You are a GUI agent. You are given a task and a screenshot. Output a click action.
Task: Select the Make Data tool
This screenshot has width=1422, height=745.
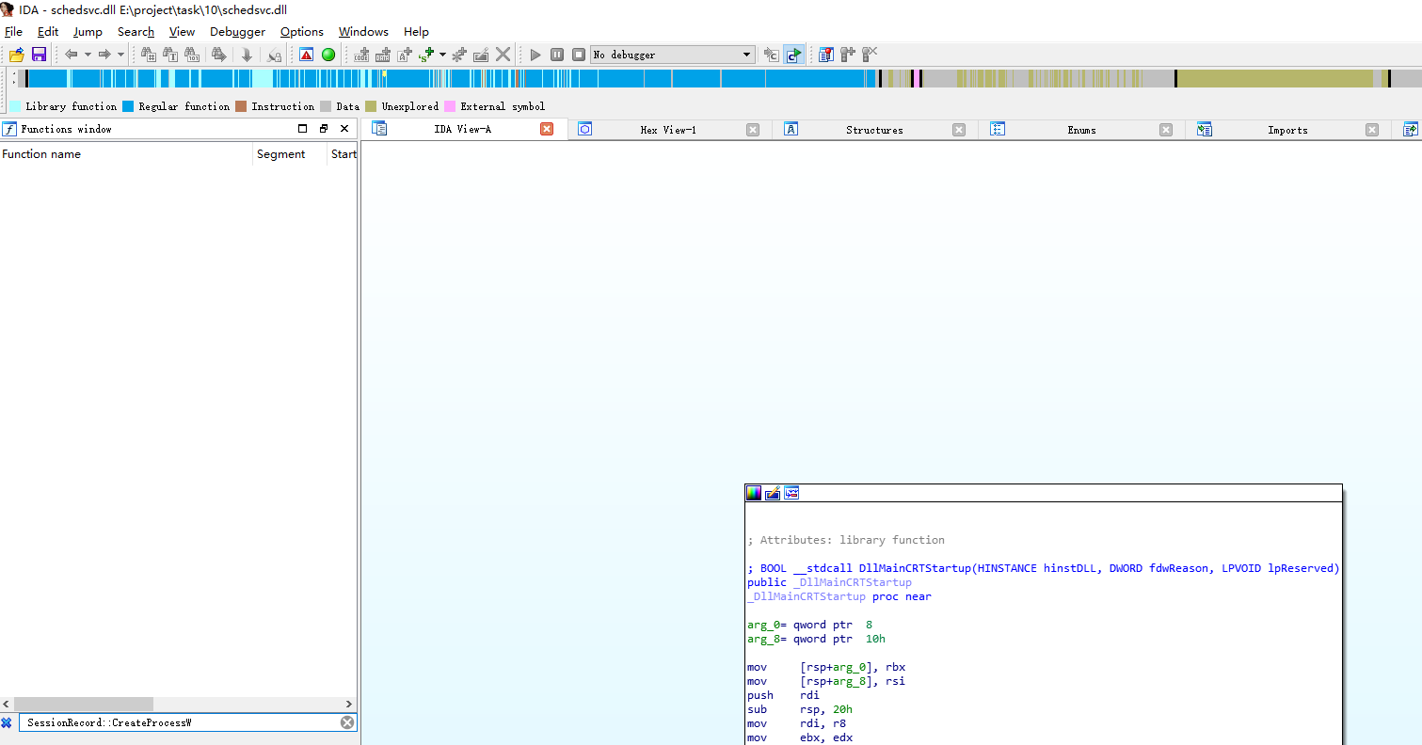pos(383,54)
